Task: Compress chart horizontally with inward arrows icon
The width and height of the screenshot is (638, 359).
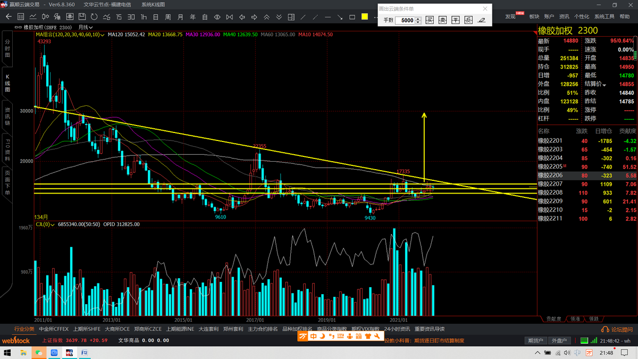Action: [230, 17]
